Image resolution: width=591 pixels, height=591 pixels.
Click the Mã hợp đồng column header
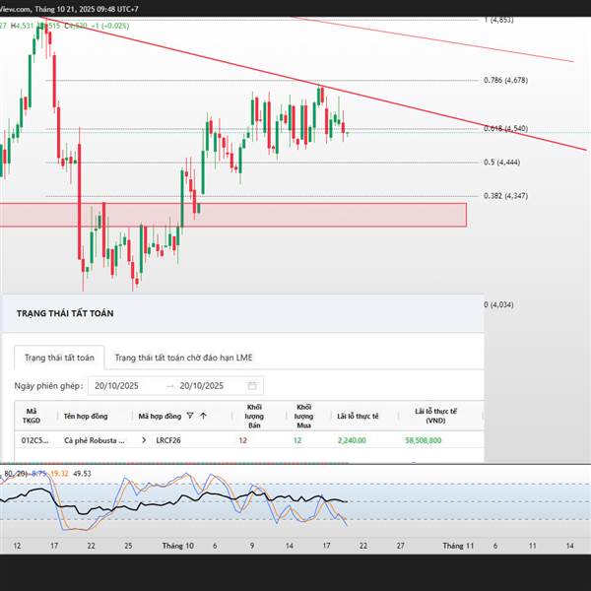point(160,416)
